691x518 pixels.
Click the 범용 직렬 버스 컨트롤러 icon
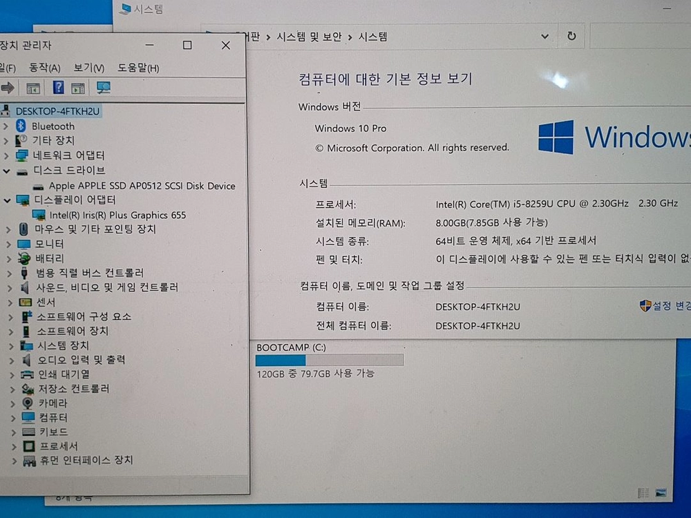[x=24, y=273]
